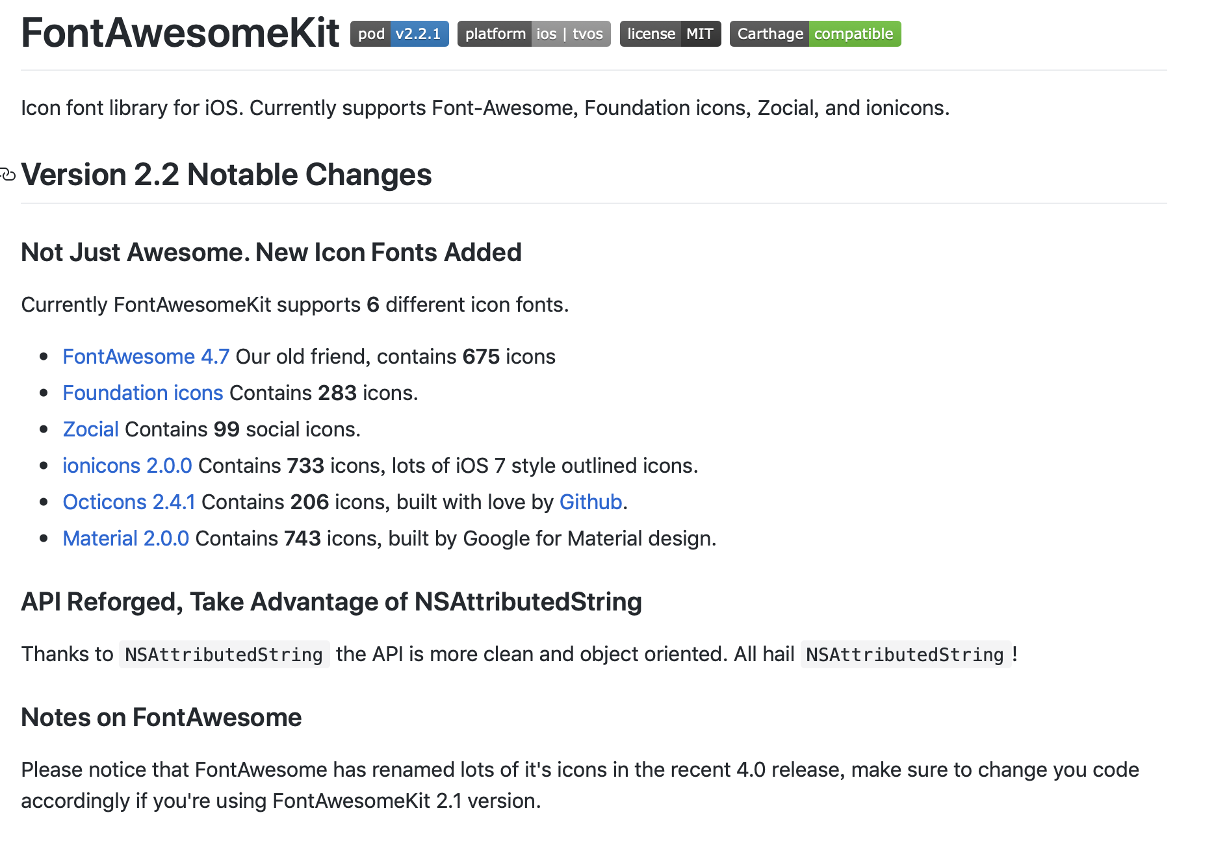The height and width of the screenshot is (843, 1227).
Task: Click the Github link
Action: [x=591, y=502]
